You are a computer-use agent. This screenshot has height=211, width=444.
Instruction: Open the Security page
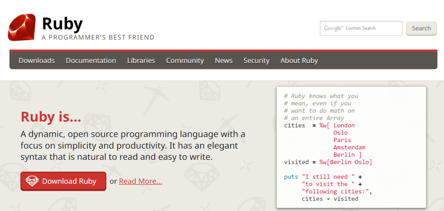point(256,61)
